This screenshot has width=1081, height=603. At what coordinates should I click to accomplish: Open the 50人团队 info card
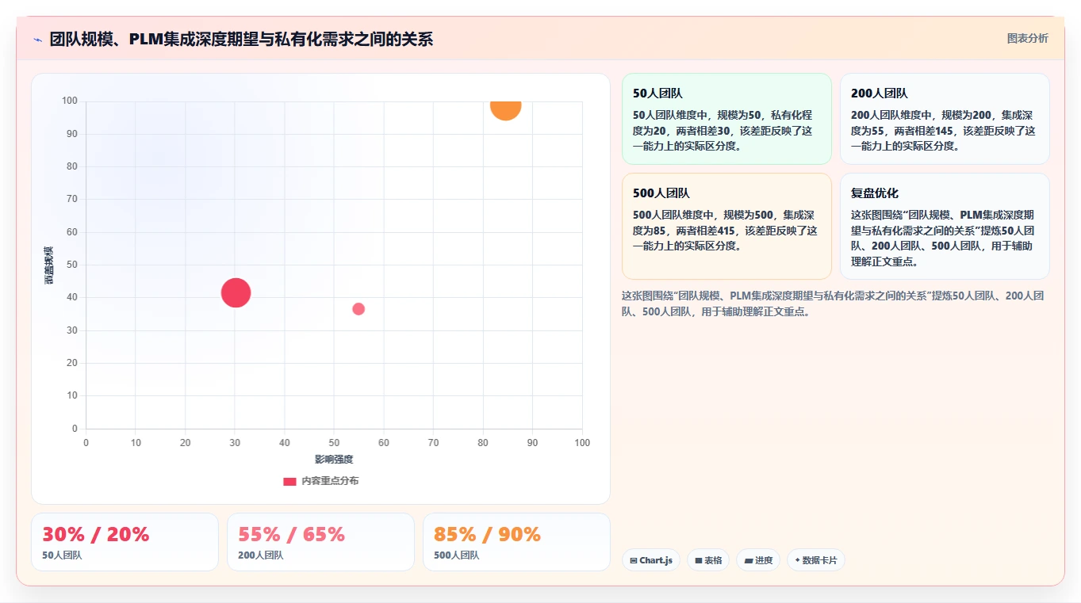726,119
